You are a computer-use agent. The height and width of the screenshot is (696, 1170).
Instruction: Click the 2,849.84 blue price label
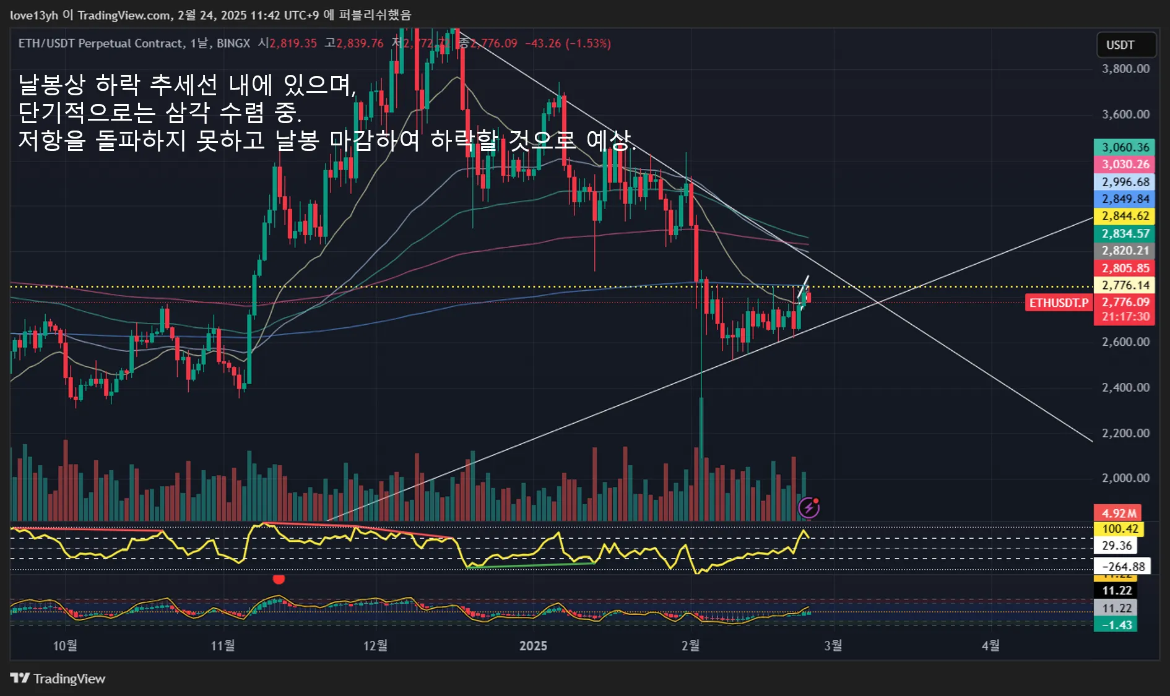click(x=1124, y=199)
